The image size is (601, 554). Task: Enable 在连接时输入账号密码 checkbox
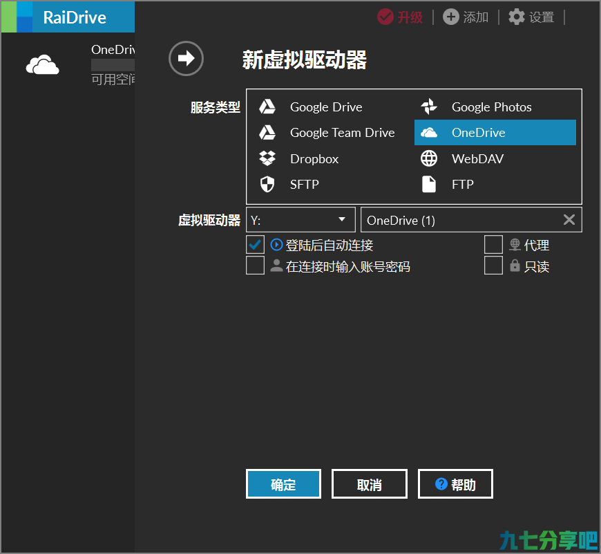[256, 266]
